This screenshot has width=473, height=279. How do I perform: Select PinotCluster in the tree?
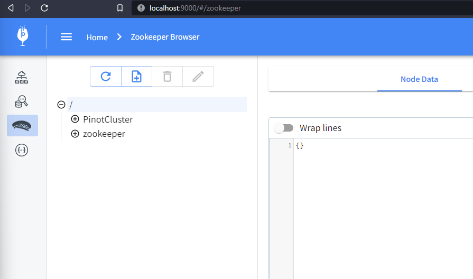point(108,119)
